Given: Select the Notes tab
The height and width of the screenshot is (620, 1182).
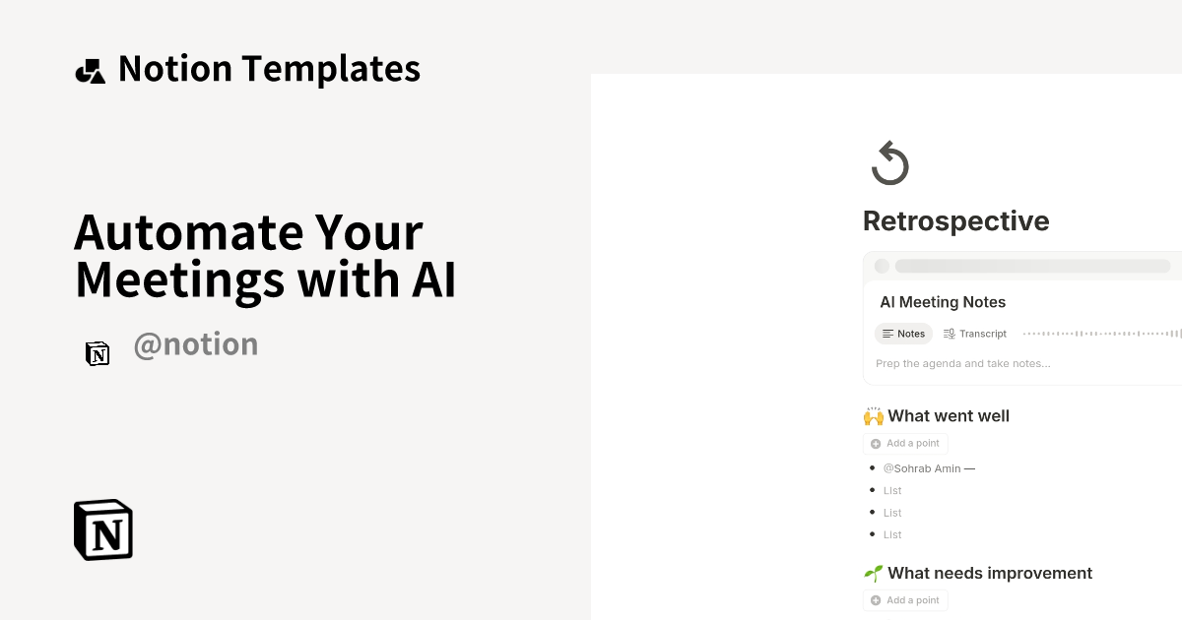Looking at the screenshot, I should (903, 334).
